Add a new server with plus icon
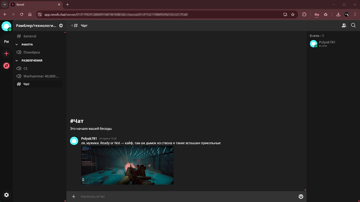Image resolution: width=360 pixels, height=202 pixels. [x=6, y=54]
